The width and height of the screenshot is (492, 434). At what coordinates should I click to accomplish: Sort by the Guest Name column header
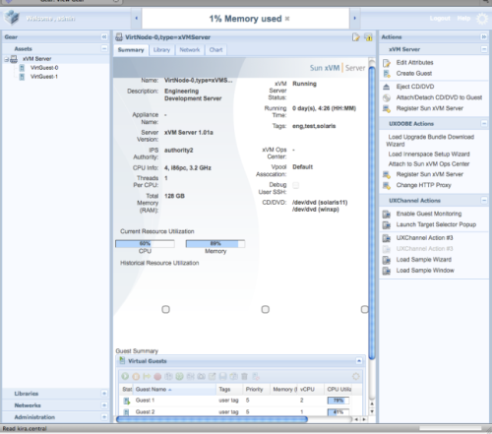[x=174, y=390]
